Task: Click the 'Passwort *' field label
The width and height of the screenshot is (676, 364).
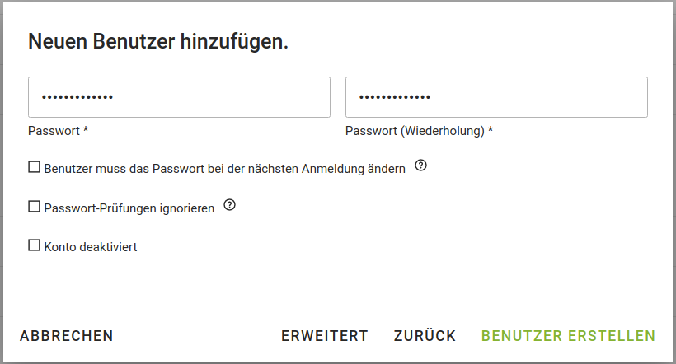Action: click(58, 131)
